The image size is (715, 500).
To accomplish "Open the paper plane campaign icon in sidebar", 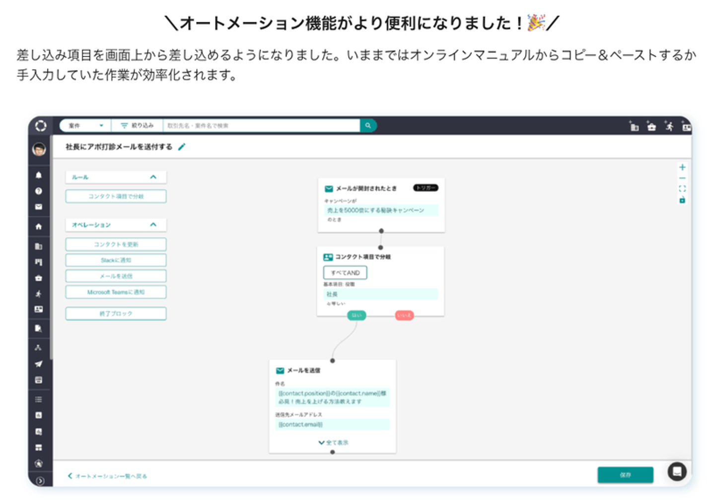I will [x=39, y=364].
